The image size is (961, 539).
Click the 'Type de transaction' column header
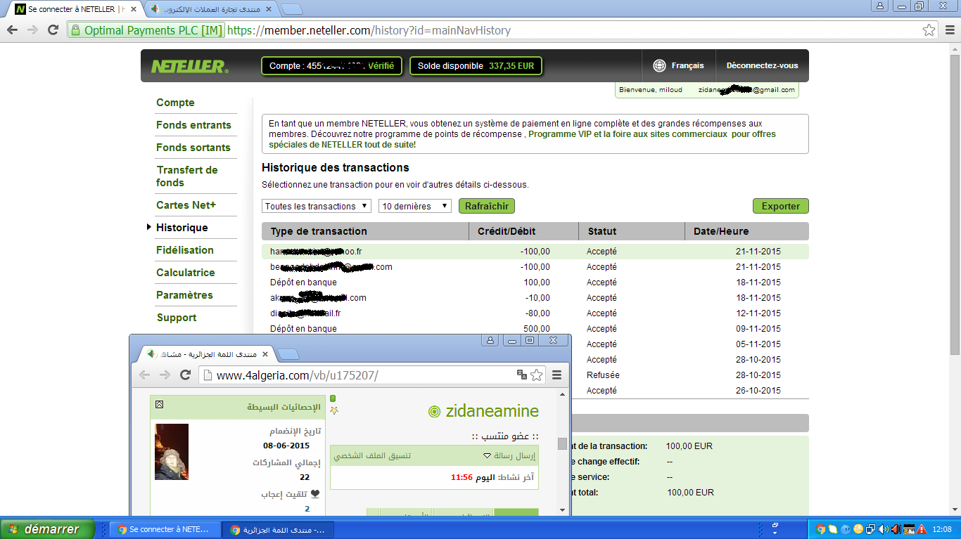pos(365,231)
